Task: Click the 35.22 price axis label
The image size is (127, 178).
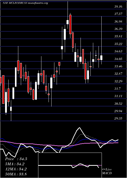Action: (118, 44)
